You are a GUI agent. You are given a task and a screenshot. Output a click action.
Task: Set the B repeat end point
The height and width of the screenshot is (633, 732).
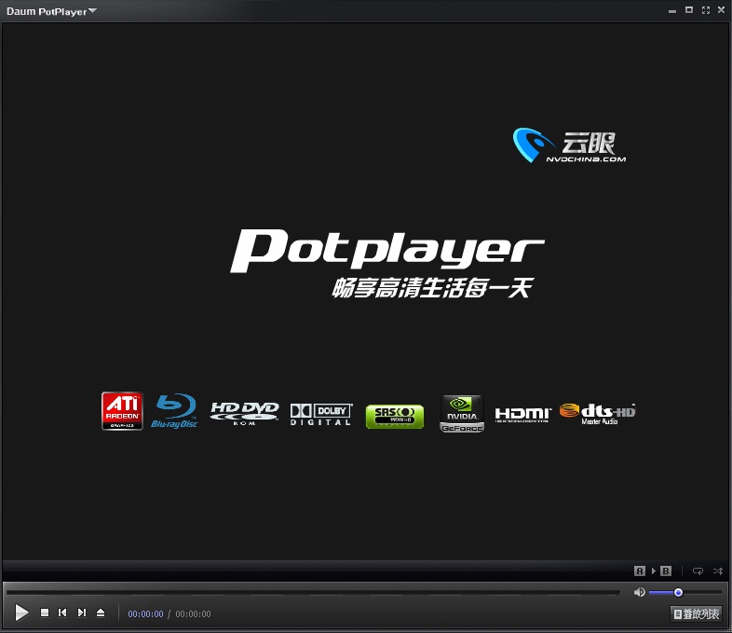[666, 571]
